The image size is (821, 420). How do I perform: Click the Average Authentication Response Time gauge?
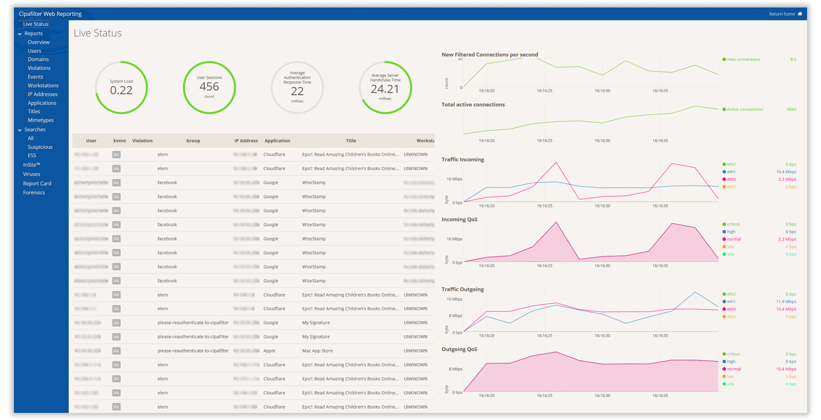click(x=297, y=88)
